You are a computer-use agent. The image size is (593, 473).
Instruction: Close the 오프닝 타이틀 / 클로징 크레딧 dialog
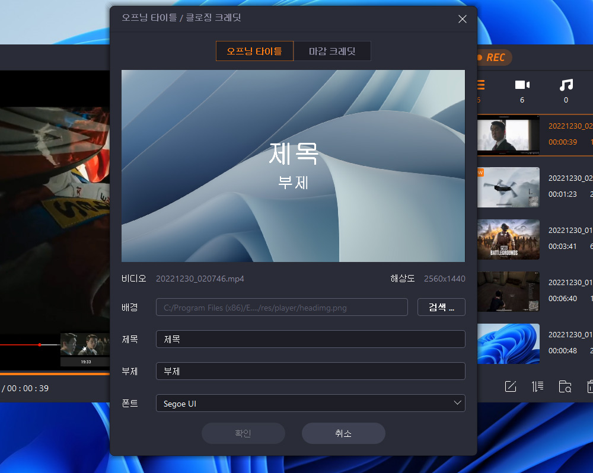click(x=462, y=19)
